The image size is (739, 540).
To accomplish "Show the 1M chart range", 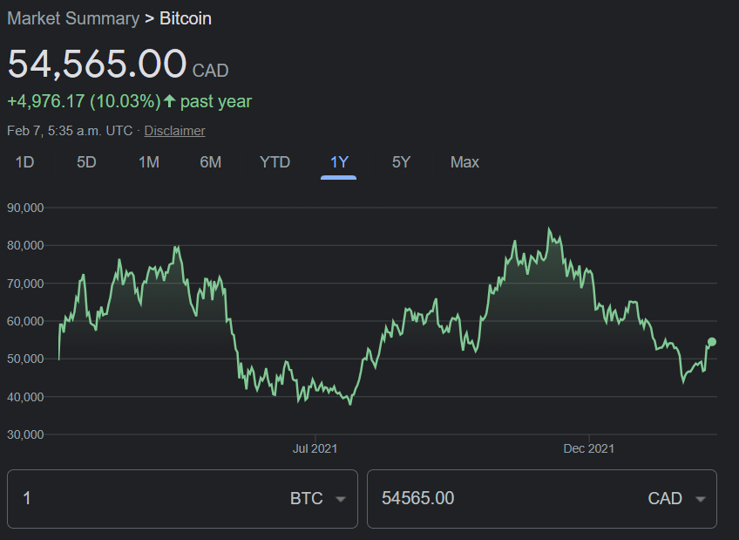I will [x=148, y=162].
